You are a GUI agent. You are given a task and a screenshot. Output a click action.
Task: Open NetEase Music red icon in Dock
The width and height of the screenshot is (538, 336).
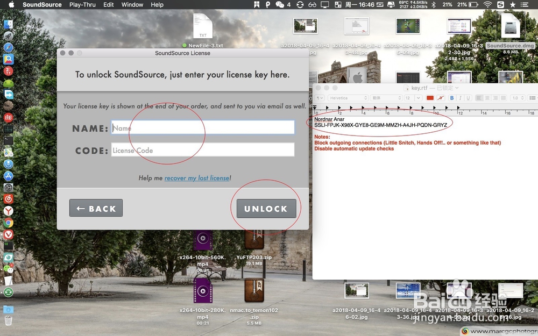tap(8, 199)
